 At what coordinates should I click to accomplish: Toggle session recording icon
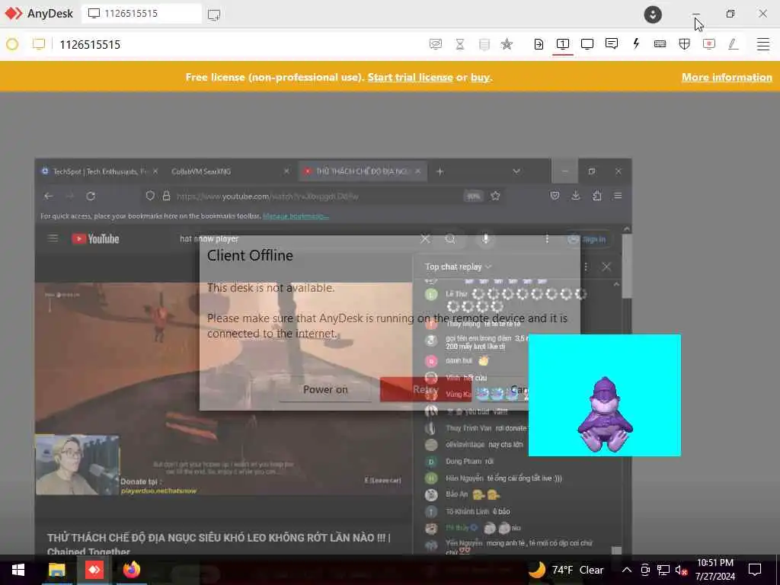click(709, 44)
